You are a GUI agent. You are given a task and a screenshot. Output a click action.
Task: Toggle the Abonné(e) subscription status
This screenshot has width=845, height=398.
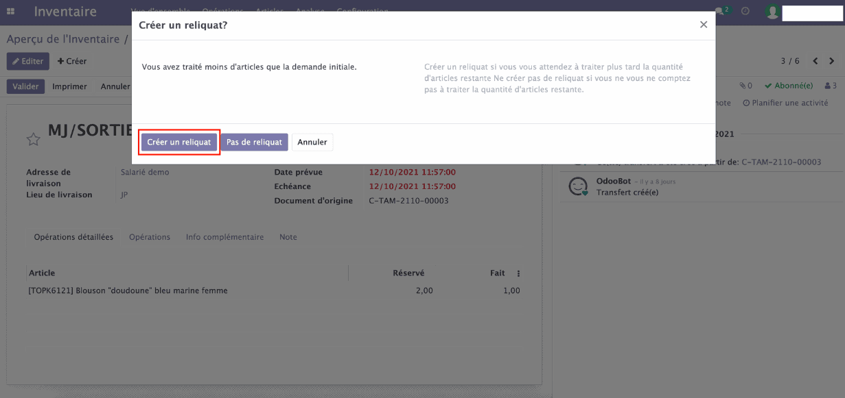788,85
